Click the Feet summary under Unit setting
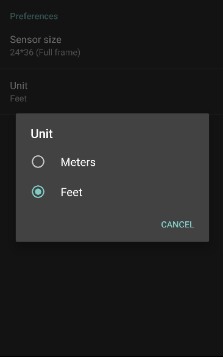Image resolution: width=223 pixels, height=357 pixels. [x=18, y=98]
